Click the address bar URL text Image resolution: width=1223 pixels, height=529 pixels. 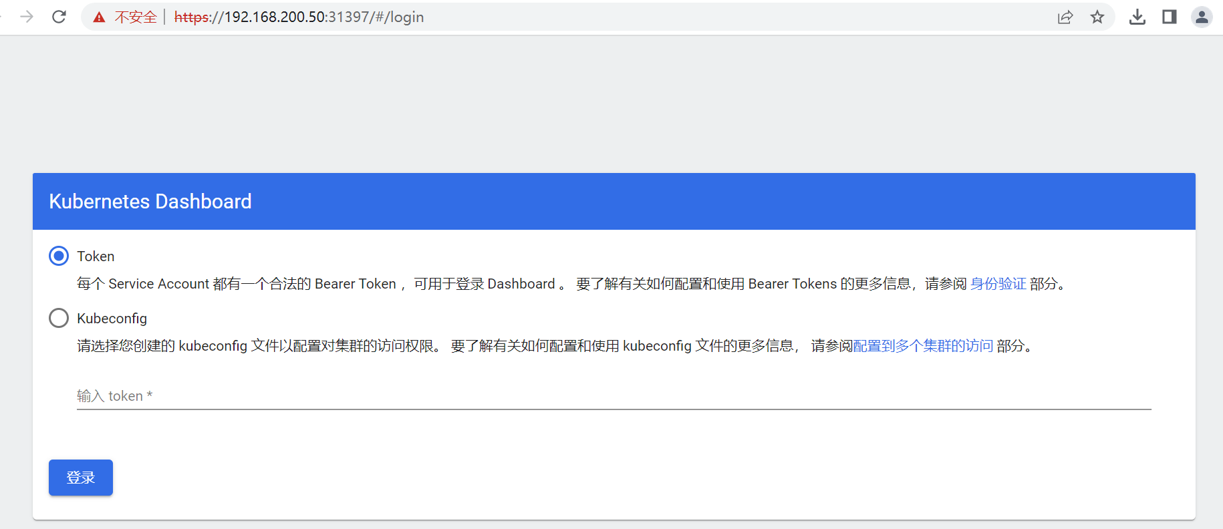click(299, 17)
